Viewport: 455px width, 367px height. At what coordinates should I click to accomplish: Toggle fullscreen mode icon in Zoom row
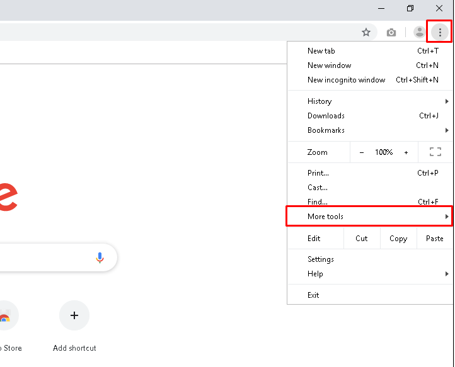435,152
